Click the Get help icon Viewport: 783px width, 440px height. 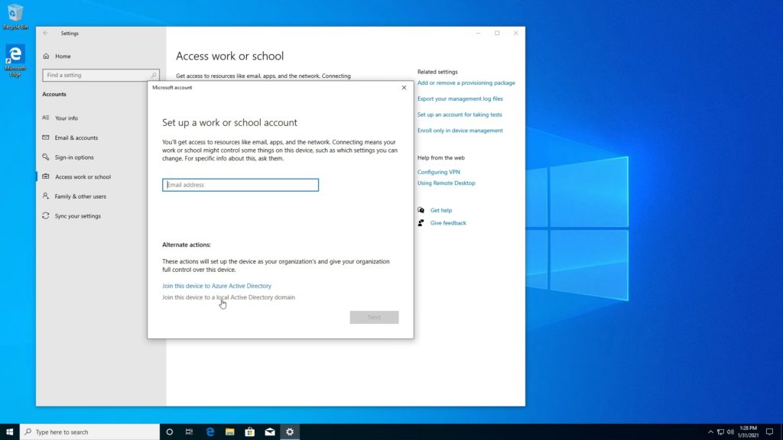click(421, 210)
